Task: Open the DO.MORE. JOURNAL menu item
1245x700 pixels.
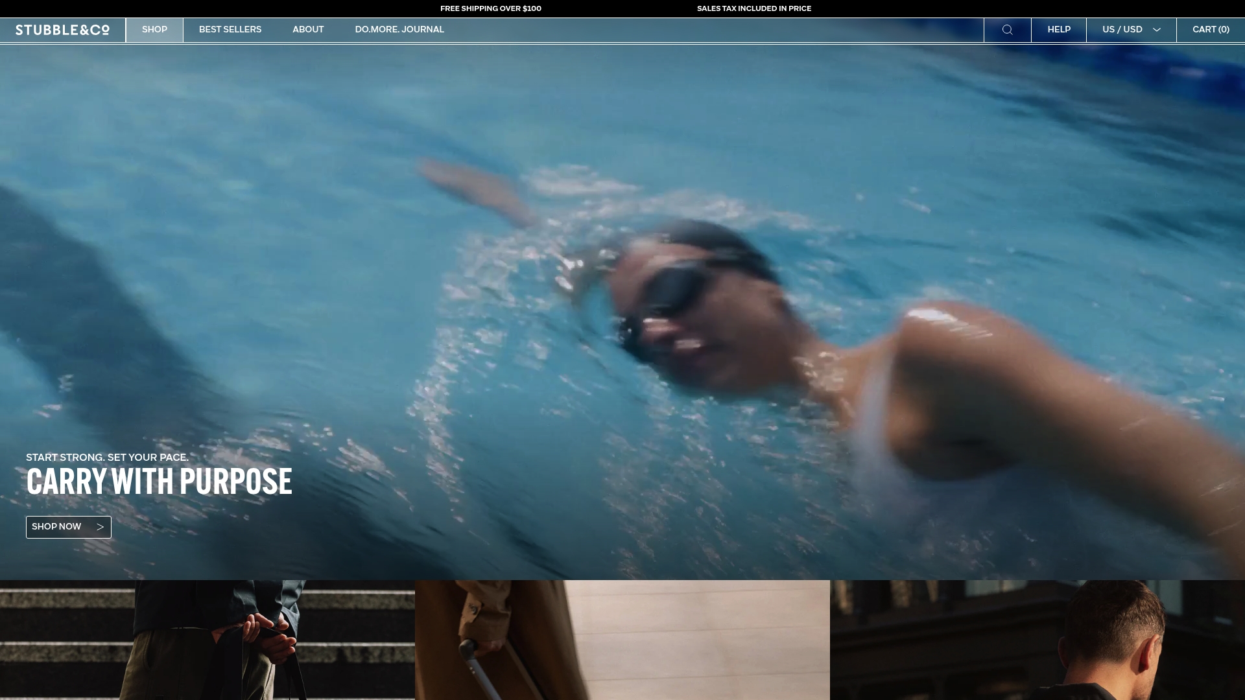Action: tap(399, 29)
